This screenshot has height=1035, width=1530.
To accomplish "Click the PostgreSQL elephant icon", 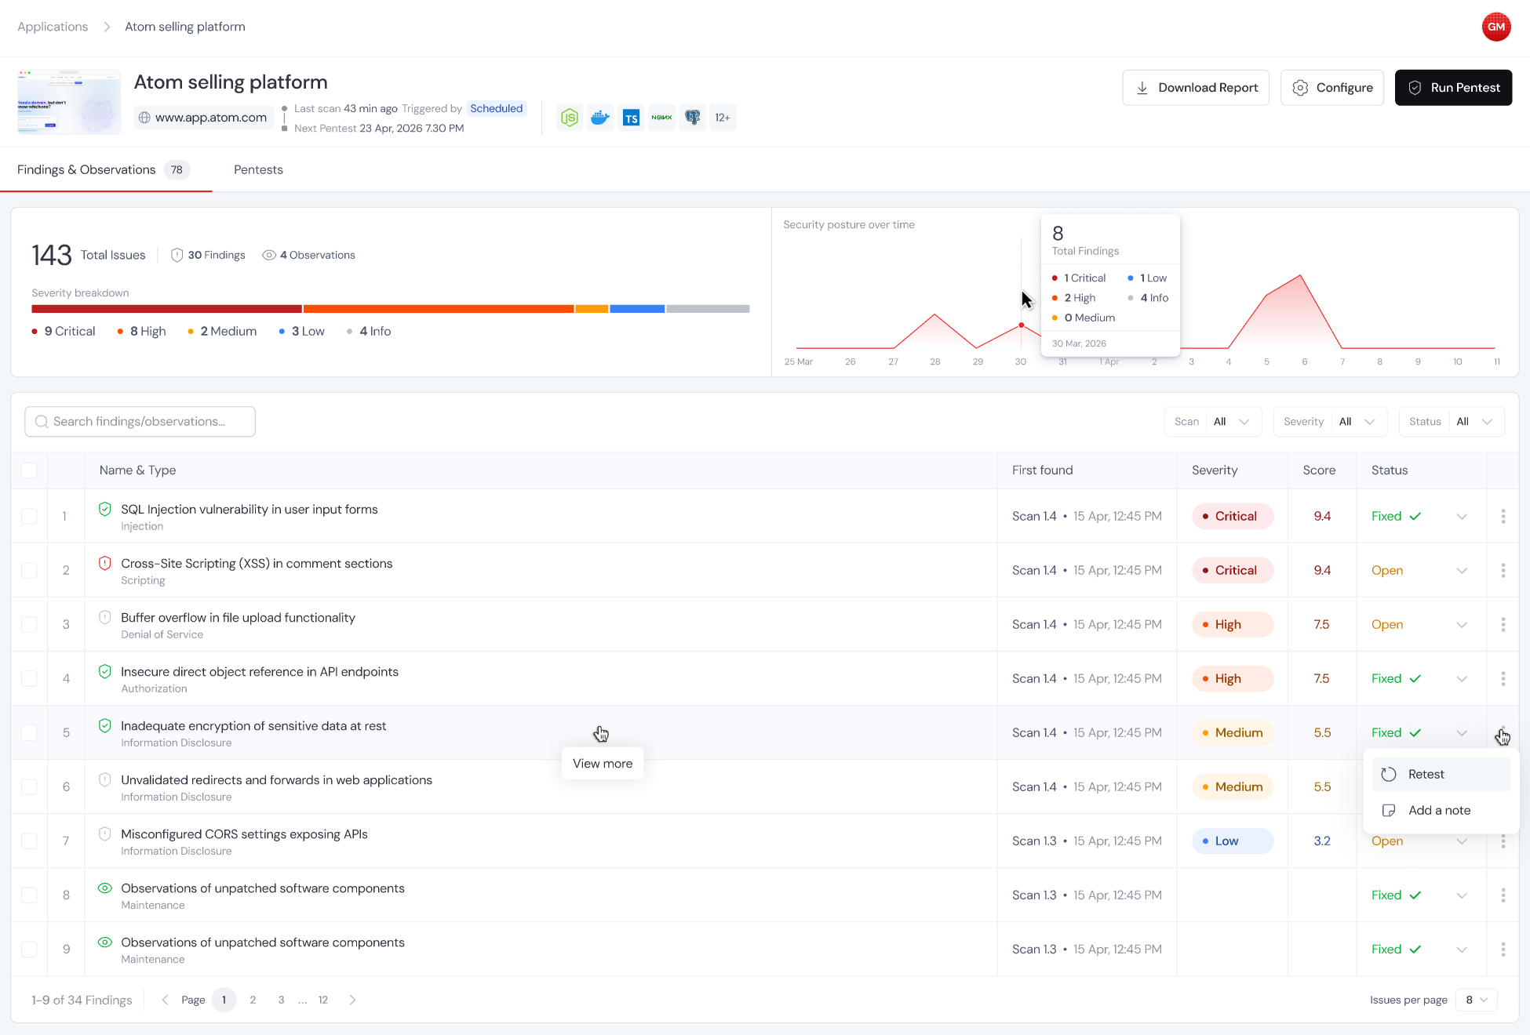I will pyautogui.click(x=692, y=118).
